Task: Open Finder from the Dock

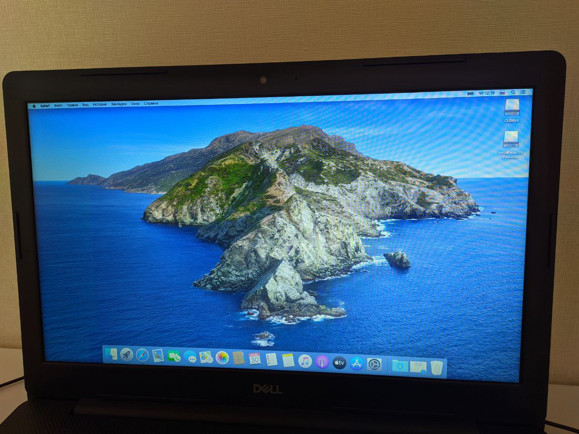Action: pyautogui.click(x=111, y=354)
